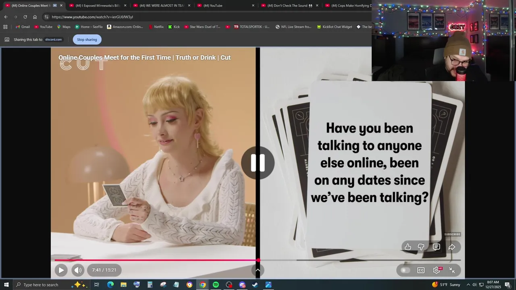Open the Calculator taskbar icon
The height and width of the screenshot is (290, 516).
[150, 285]
